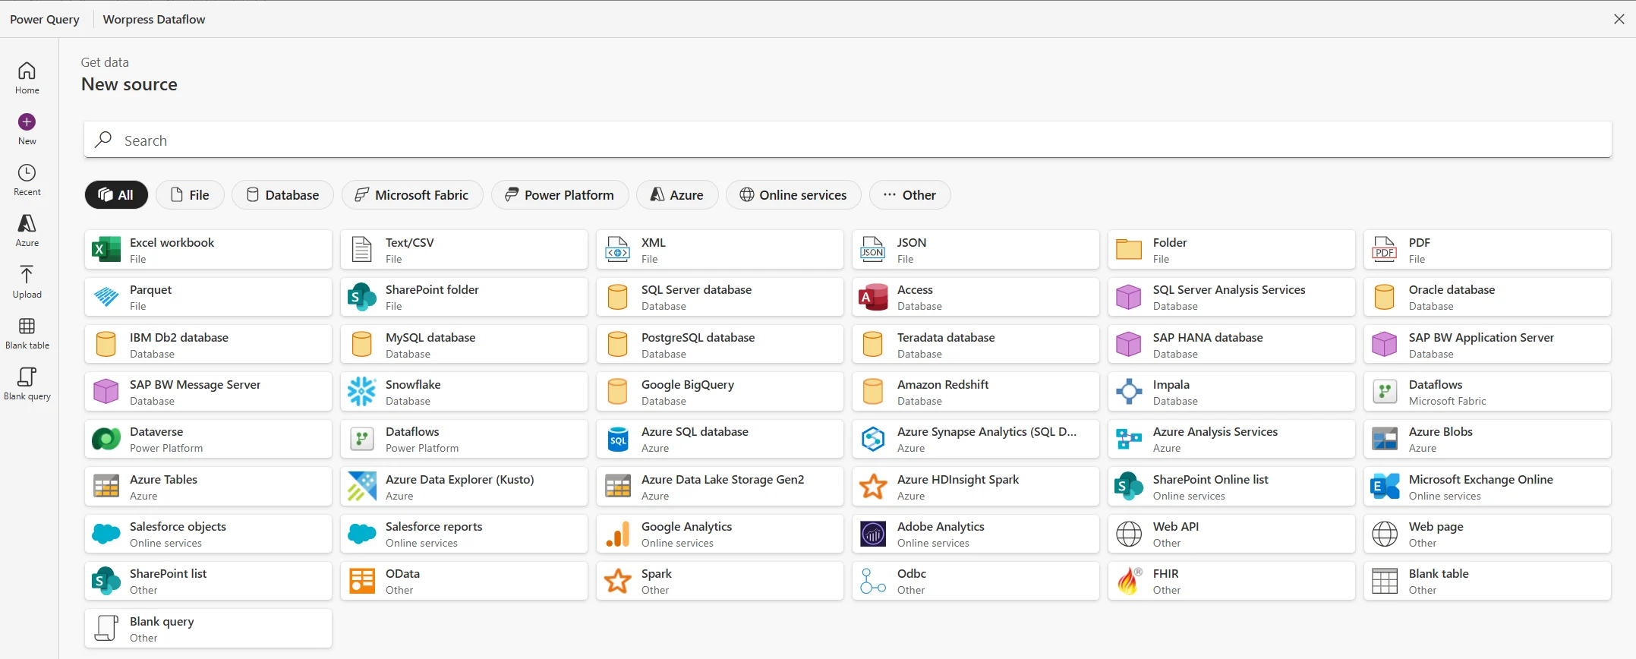Select the Google BigQuery card
1636x659 pixels.
pos(720,392)
